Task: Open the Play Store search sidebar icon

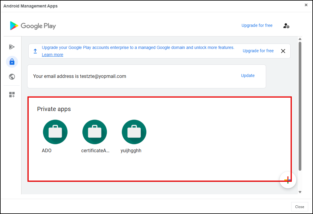Action: coord(12,47)
